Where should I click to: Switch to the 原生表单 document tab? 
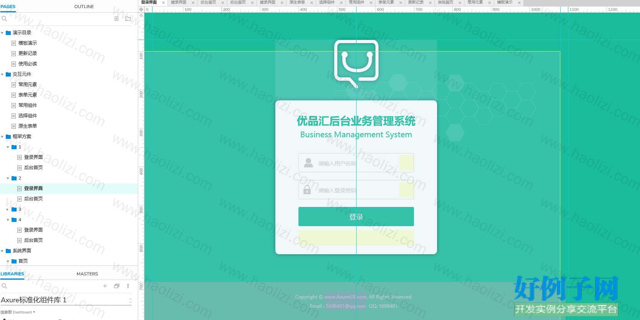[x=297, y=3]
